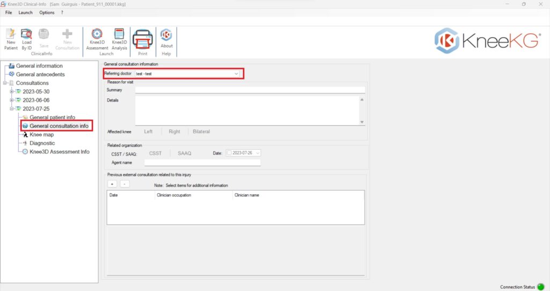The image size is (550, 291).
Task: Open Diagnostic in the tree
Action: [x=42, y=143]
